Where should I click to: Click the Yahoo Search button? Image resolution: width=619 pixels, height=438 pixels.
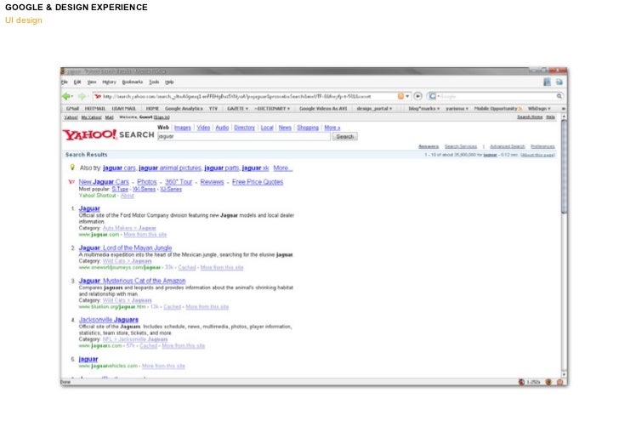point(344,136)
